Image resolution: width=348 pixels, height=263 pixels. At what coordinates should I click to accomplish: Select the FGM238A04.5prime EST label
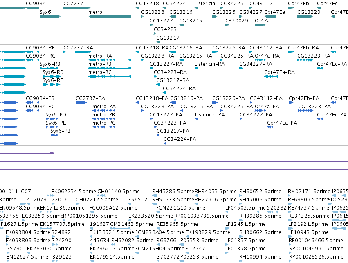(159, 232)
